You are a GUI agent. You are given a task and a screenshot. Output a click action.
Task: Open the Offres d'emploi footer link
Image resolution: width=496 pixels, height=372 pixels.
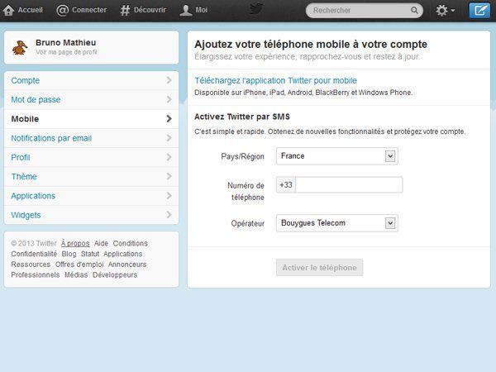click(x=79, y=265)
